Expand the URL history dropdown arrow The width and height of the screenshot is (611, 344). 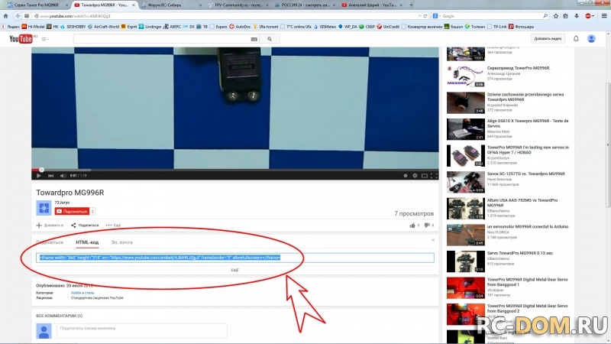pyautogui.click(x=419, y=16)
